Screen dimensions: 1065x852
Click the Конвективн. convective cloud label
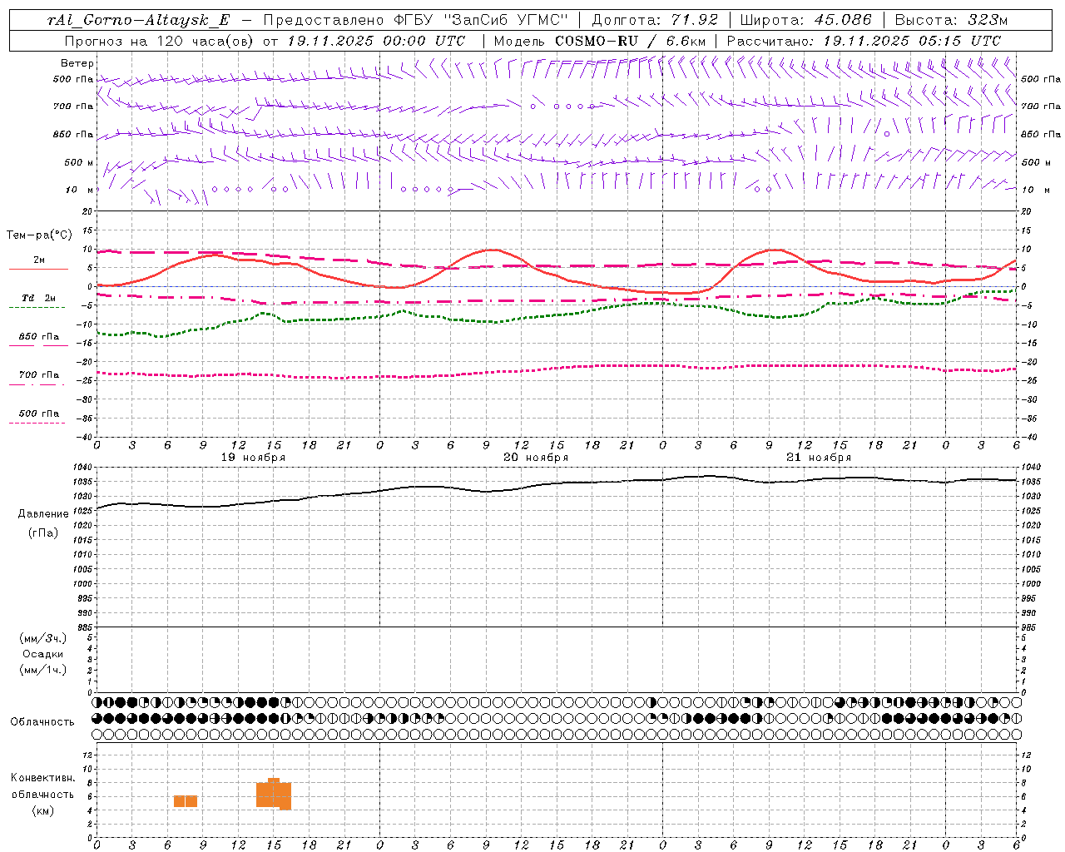tap(43, 778)
